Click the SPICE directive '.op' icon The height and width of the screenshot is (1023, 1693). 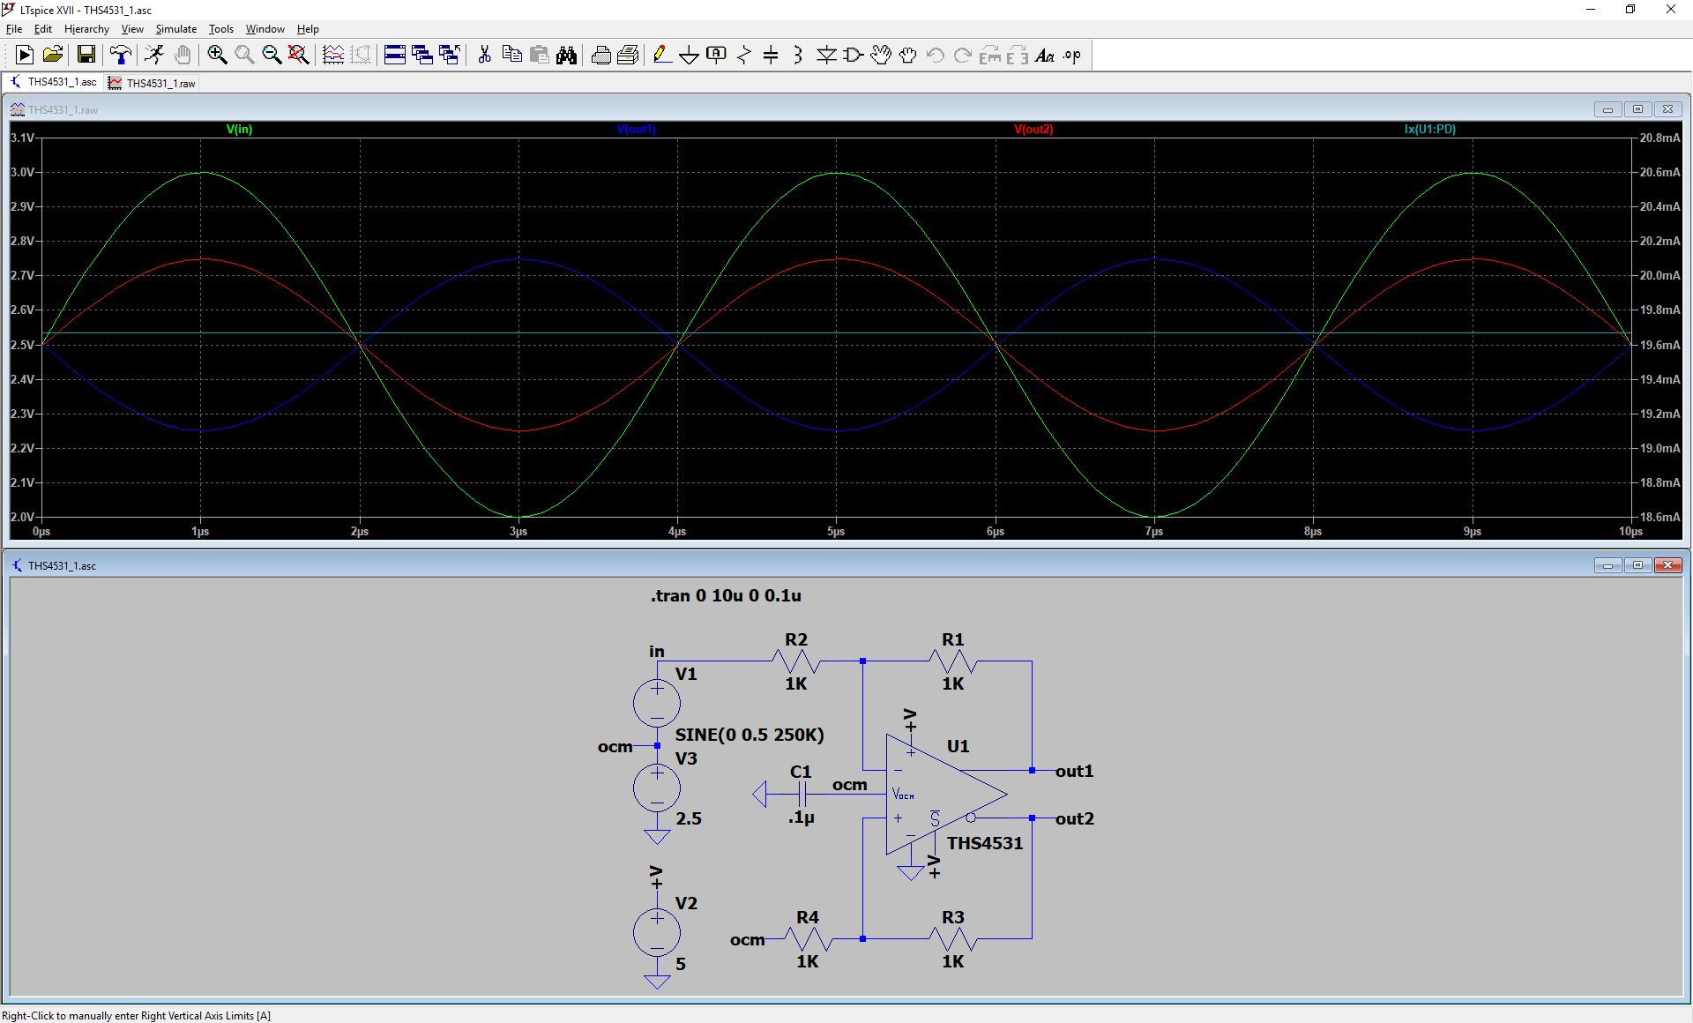tap(1072, 56)
